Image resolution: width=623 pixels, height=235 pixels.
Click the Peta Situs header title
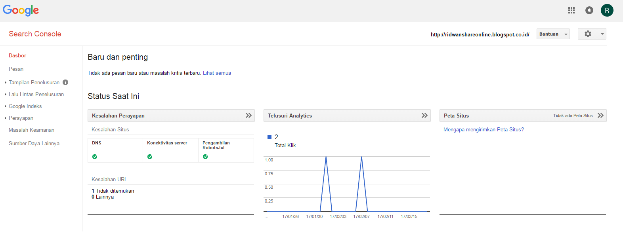click(x=456, y=116)
